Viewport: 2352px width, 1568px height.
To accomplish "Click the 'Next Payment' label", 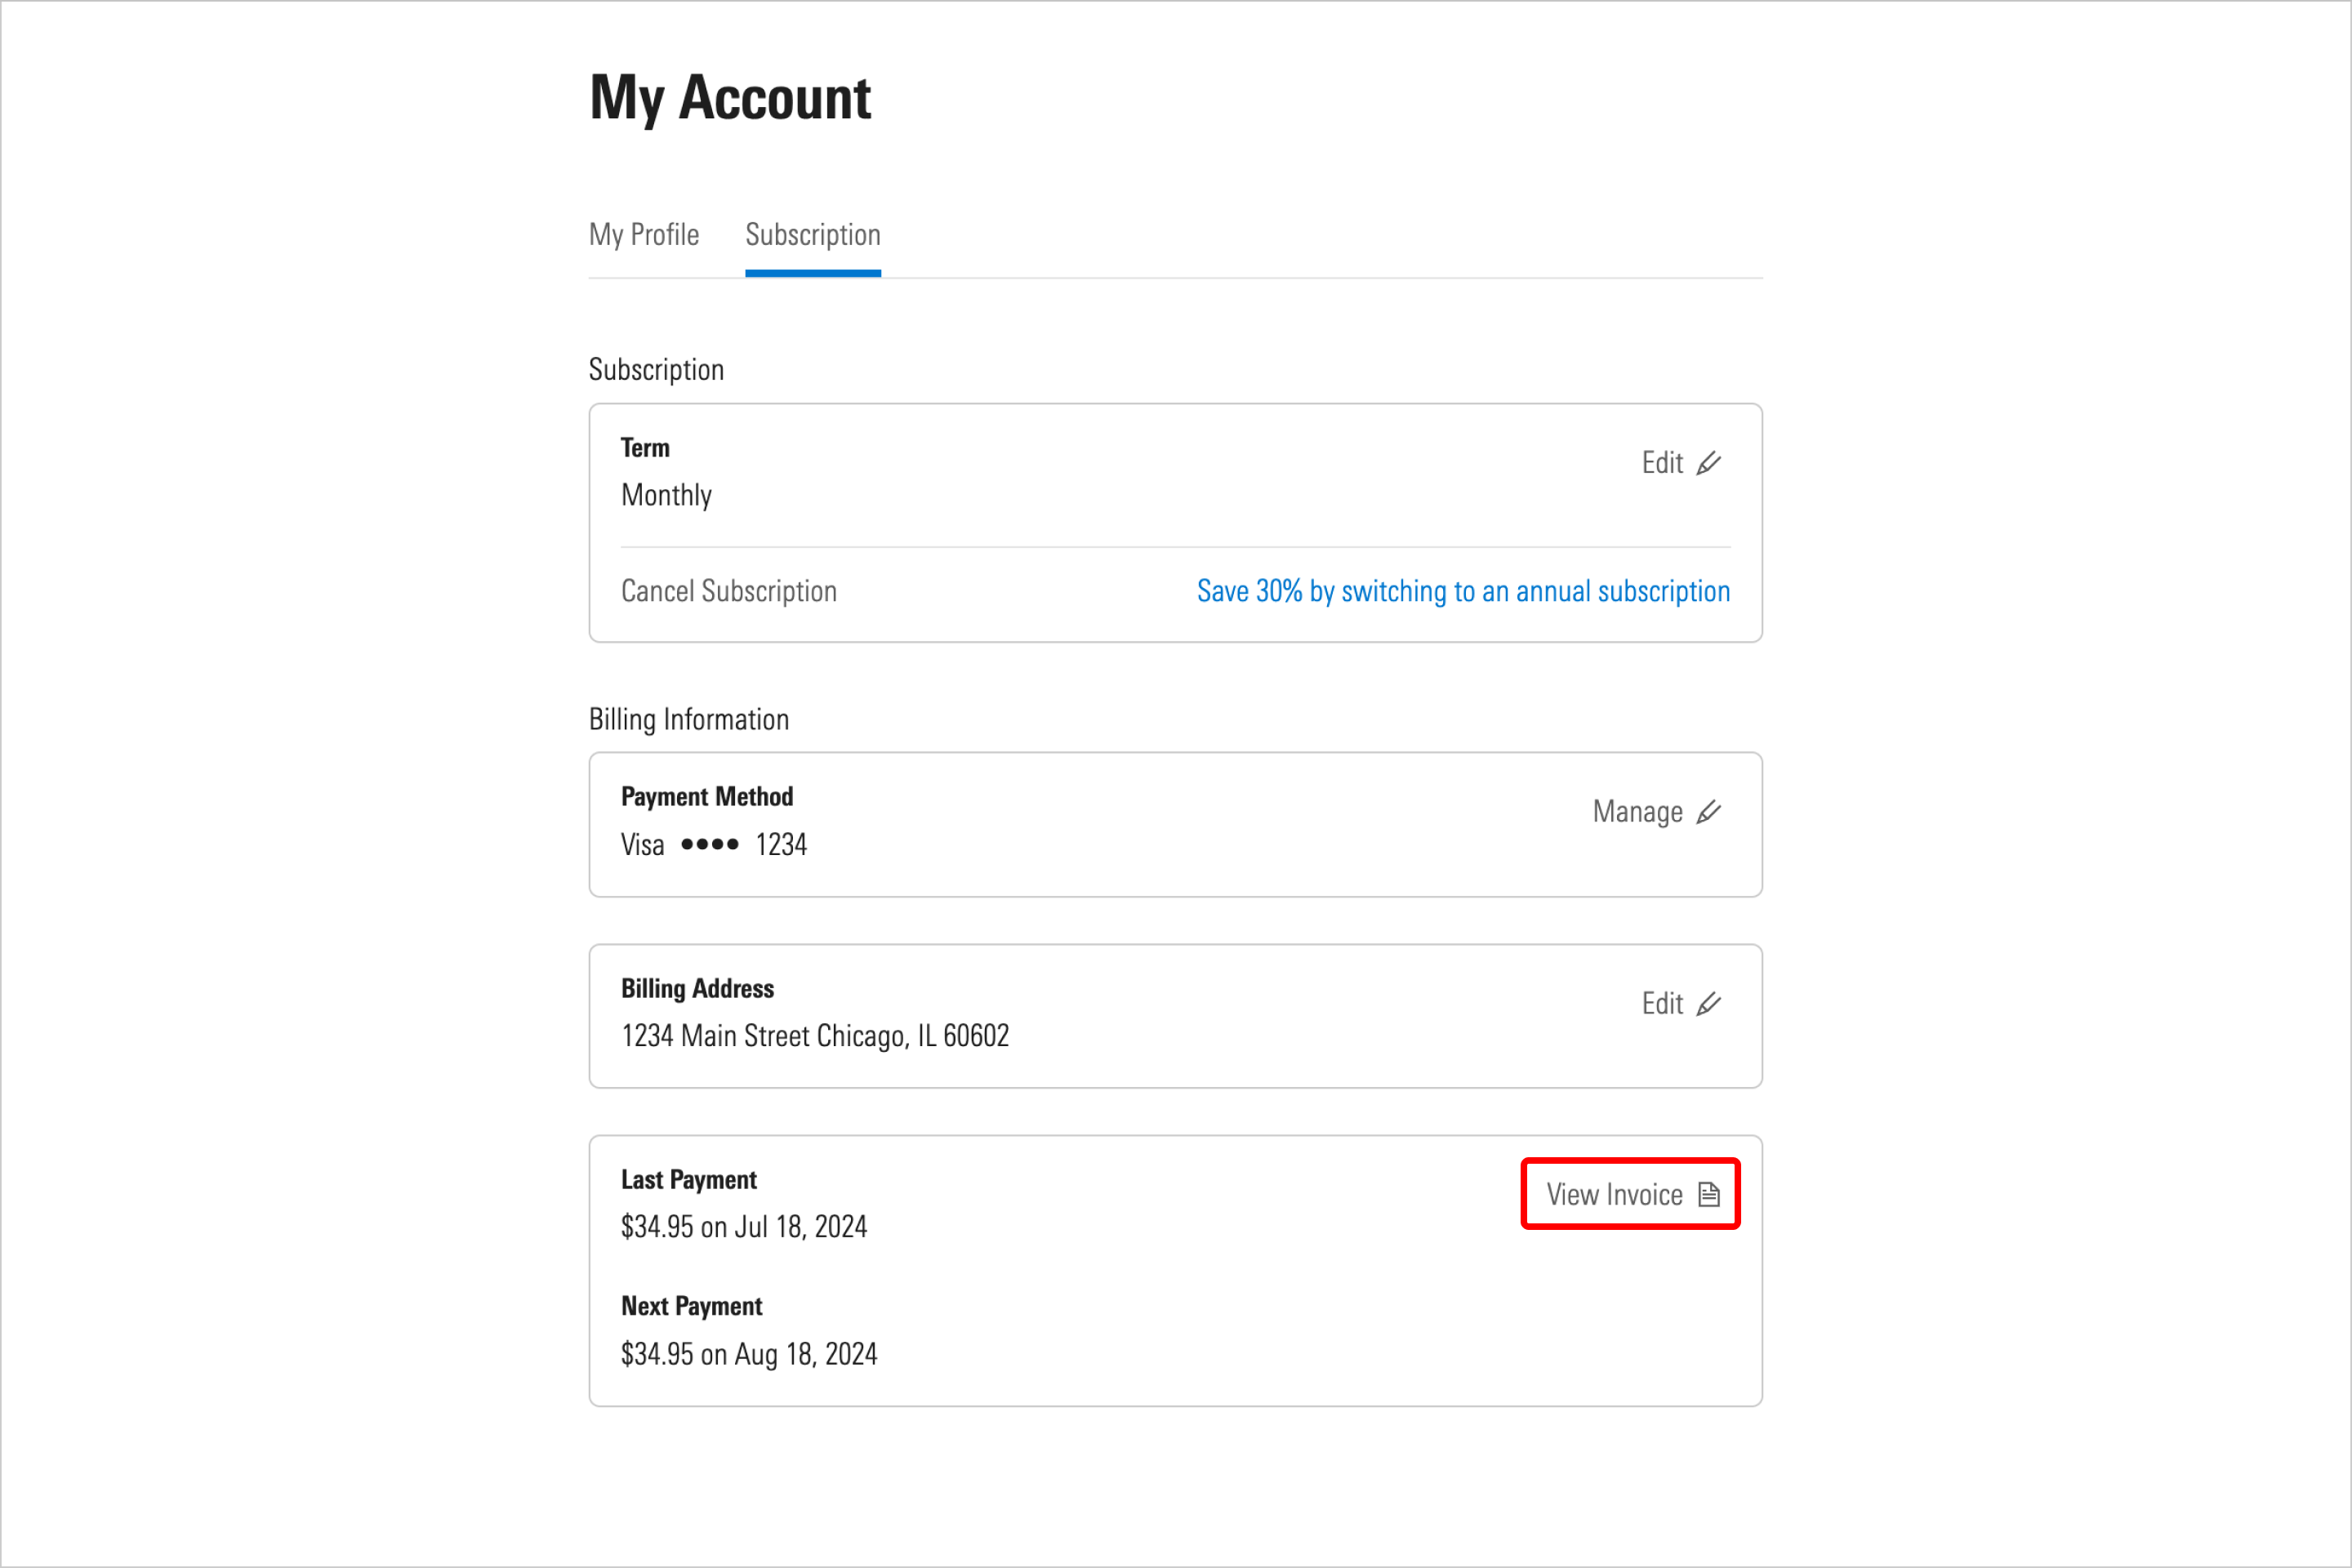I will pos(692,1307).
